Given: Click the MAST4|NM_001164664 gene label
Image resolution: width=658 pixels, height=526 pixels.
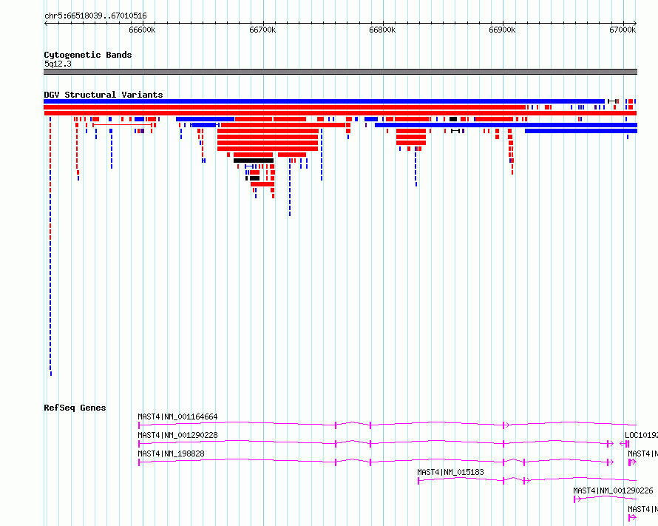Looking at the screenshot, I should [177, 417].
